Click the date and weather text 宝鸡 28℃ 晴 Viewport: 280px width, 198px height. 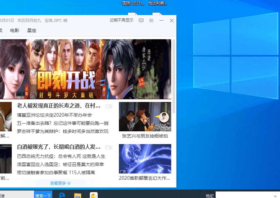coord(56,21)
